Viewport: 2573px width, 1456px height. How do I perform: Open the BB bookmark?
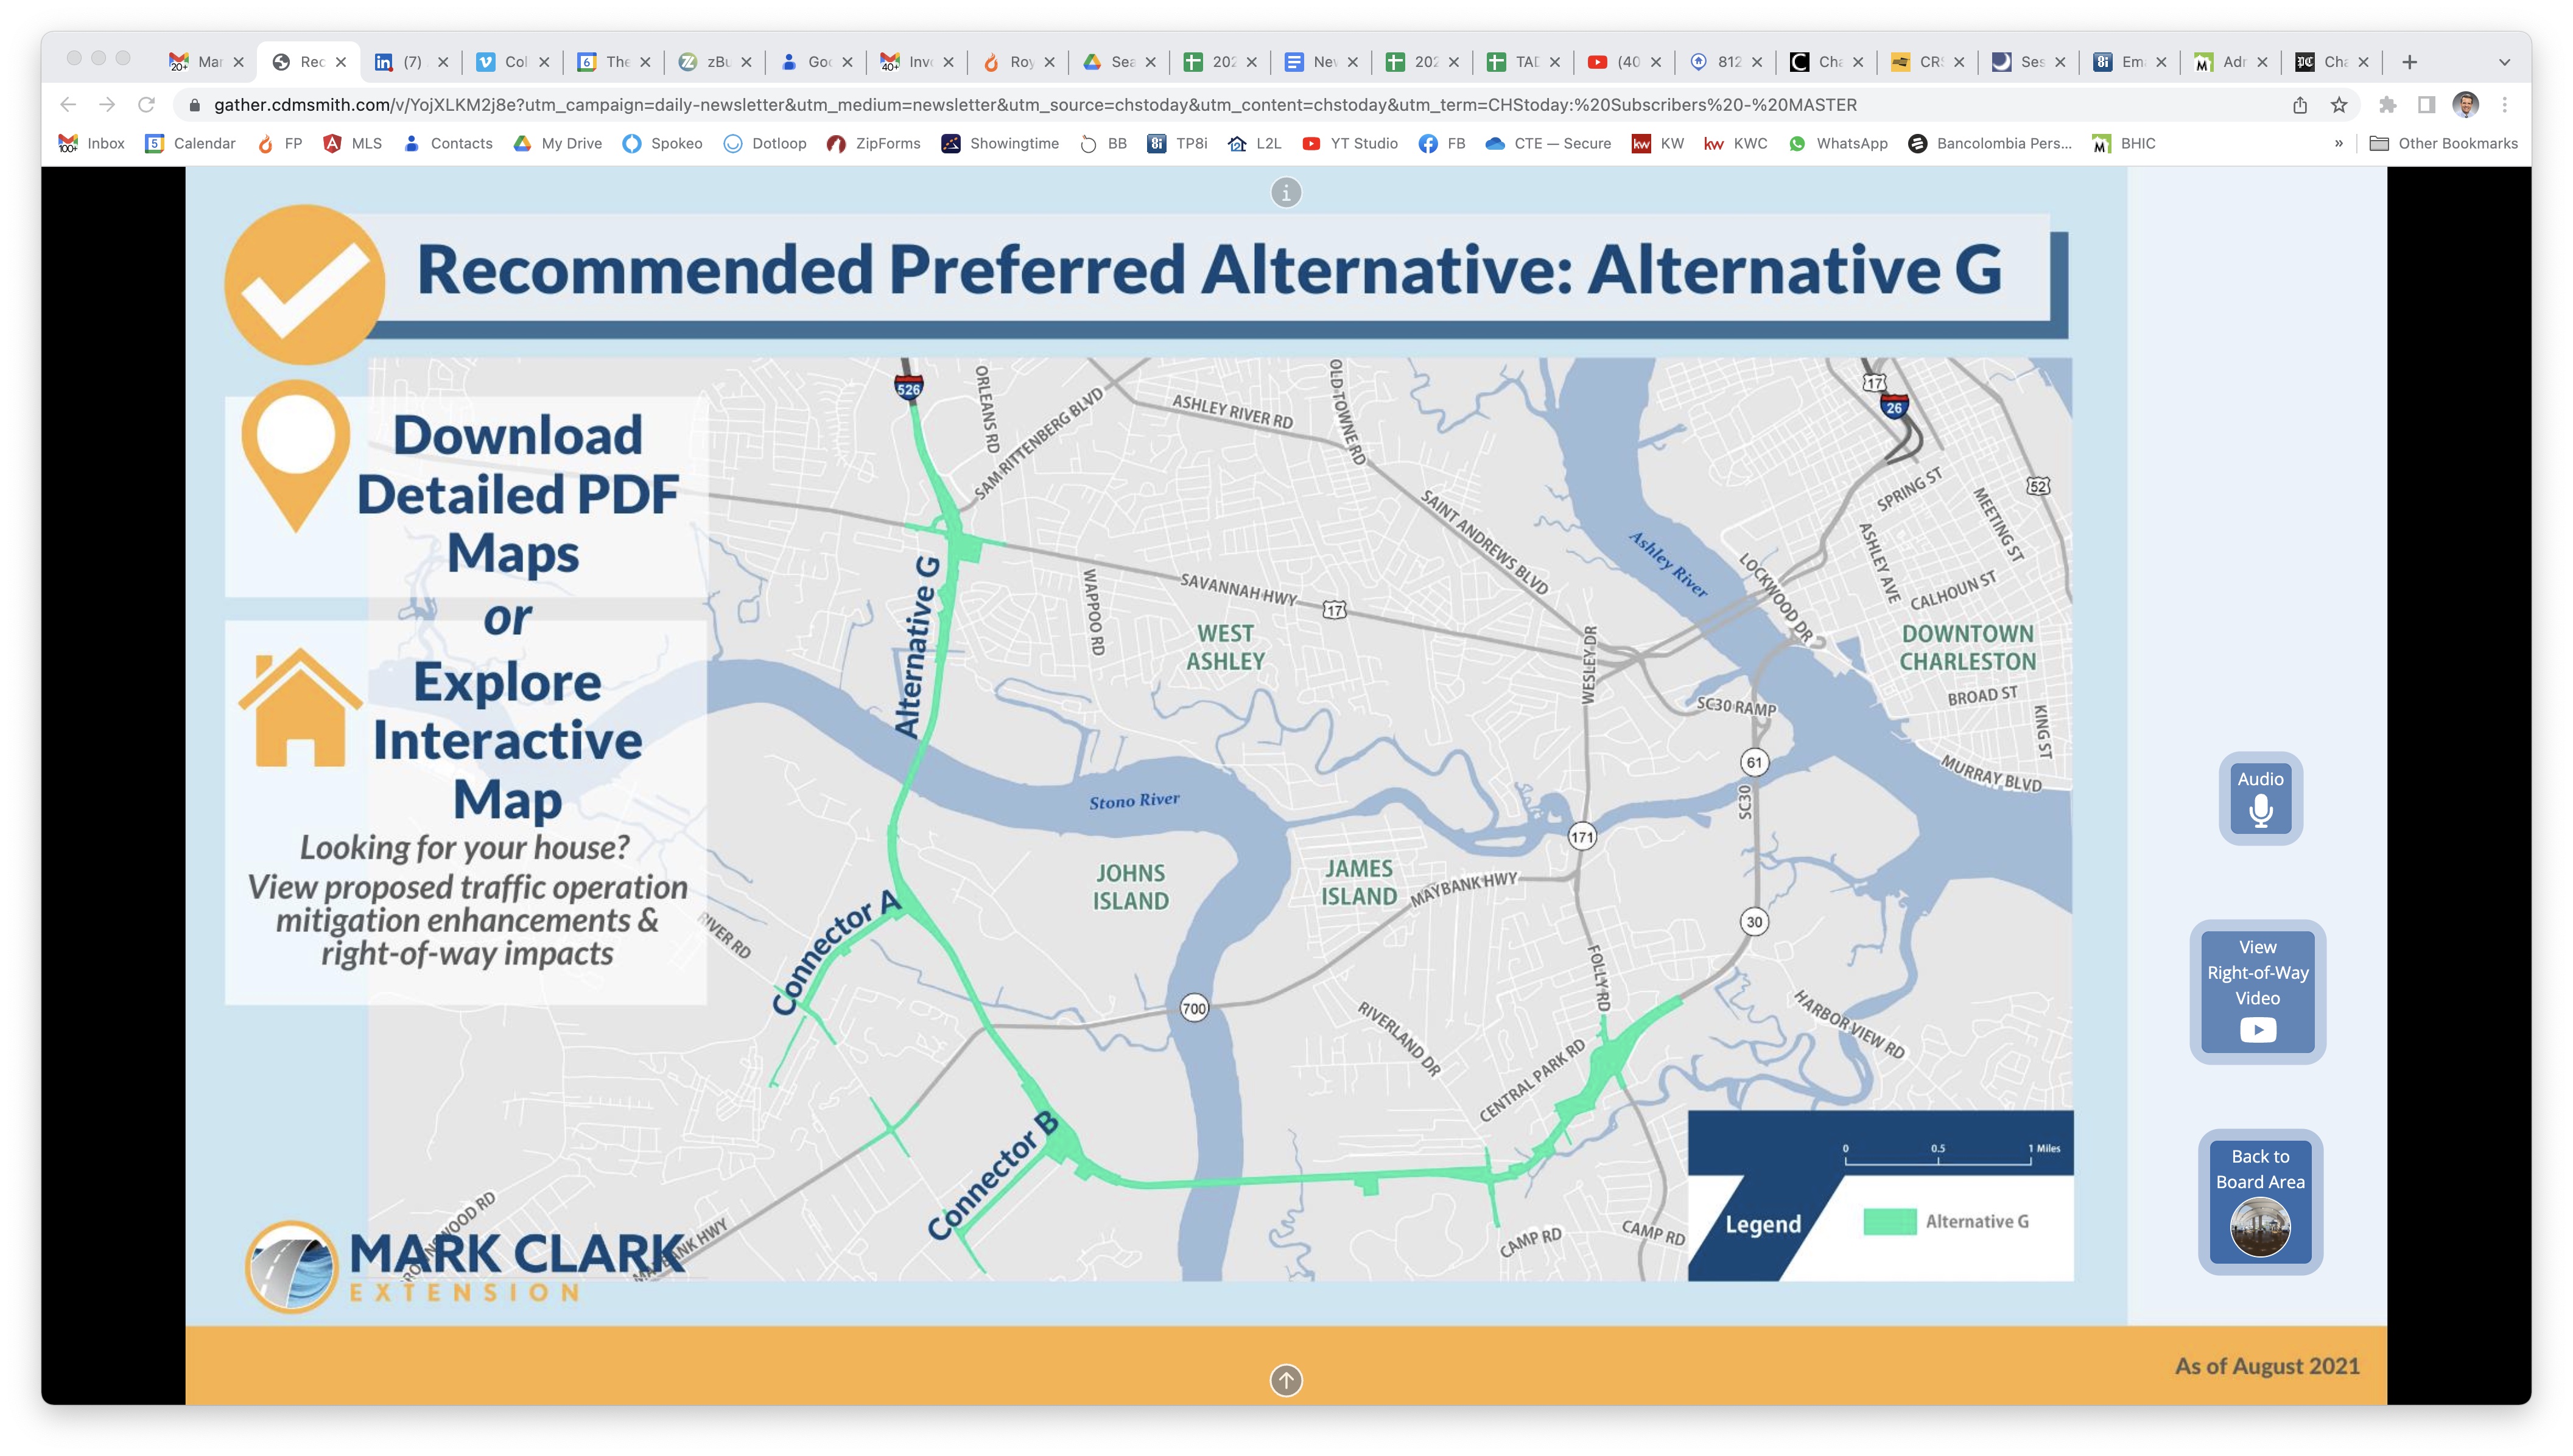point(1103,144)
